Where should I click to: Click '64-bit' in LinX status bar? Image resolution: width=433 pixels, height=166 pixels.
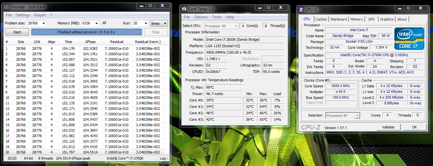(x=28, y=158)
